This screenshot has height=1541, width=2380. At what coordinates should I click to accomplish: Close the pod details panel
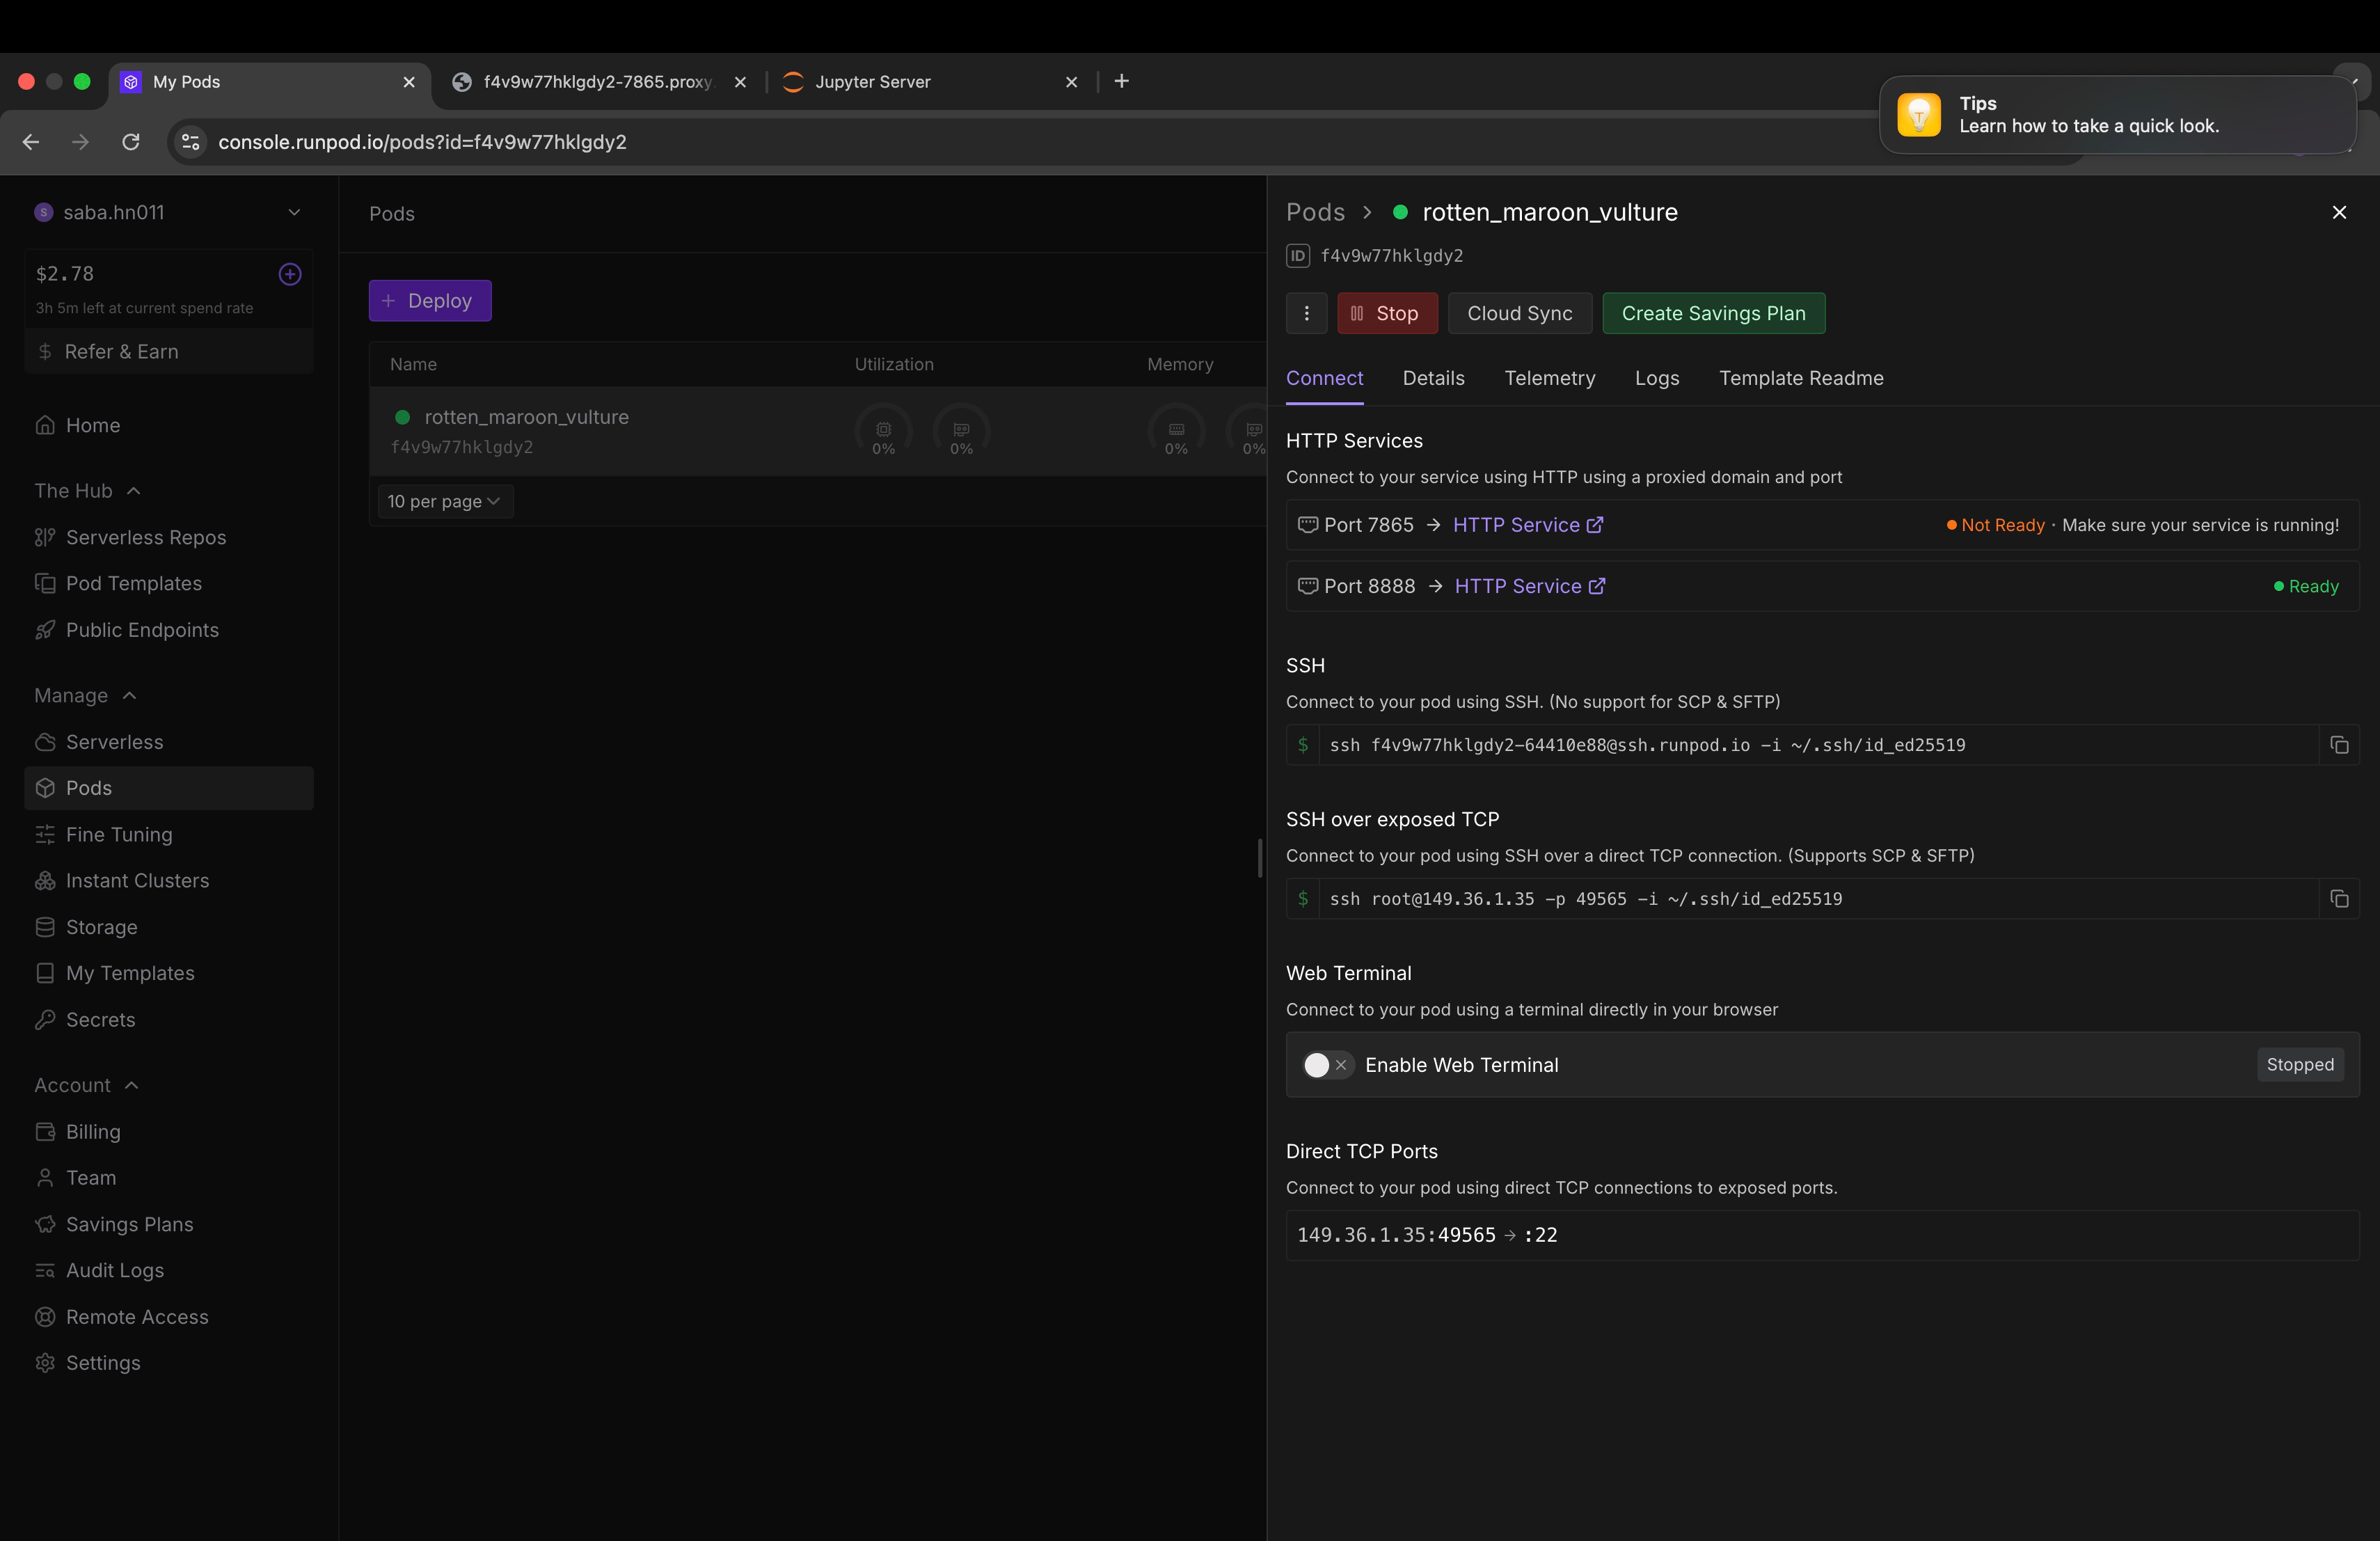tap(2338, 212)
